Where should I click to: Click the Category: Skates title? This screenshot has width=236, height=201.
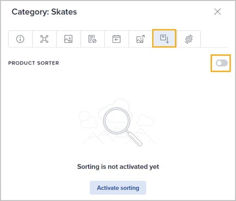click(44, 12)
